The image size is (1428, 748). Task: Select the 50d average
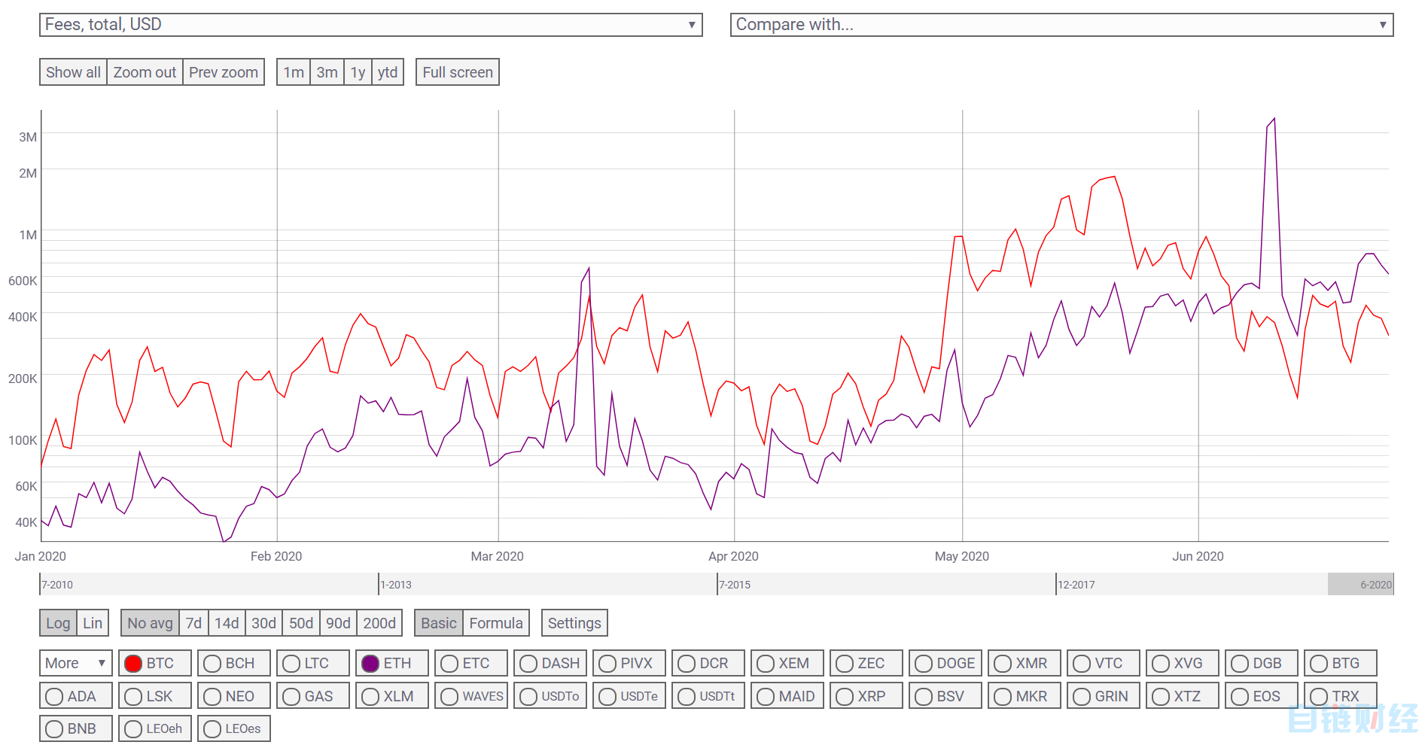(x=301, y=623)
